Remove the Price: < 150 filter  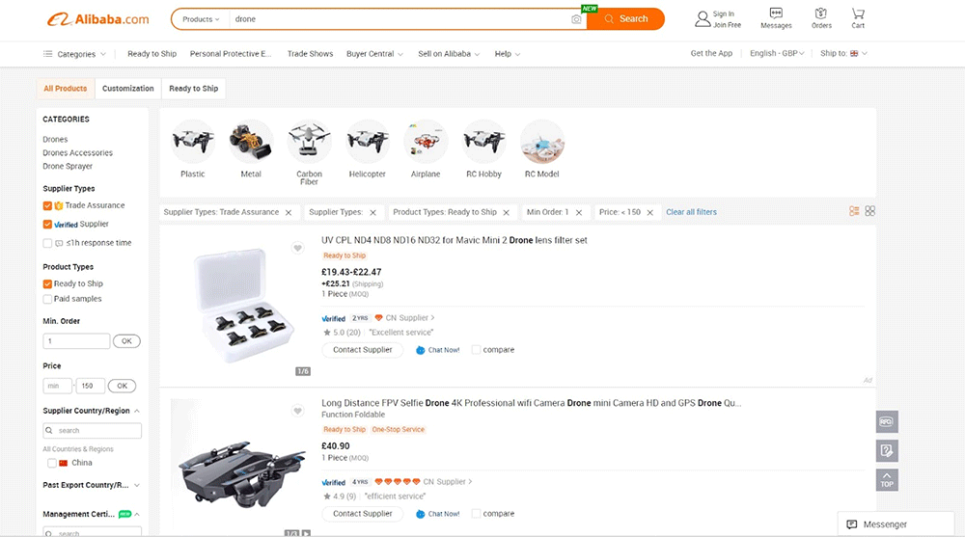pos(650,212)
